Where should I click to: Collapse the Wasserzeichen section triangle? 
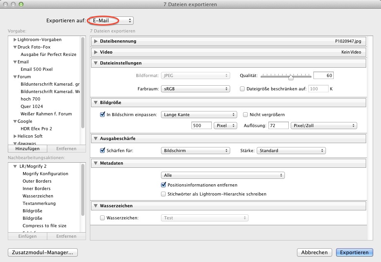[95, 206]
